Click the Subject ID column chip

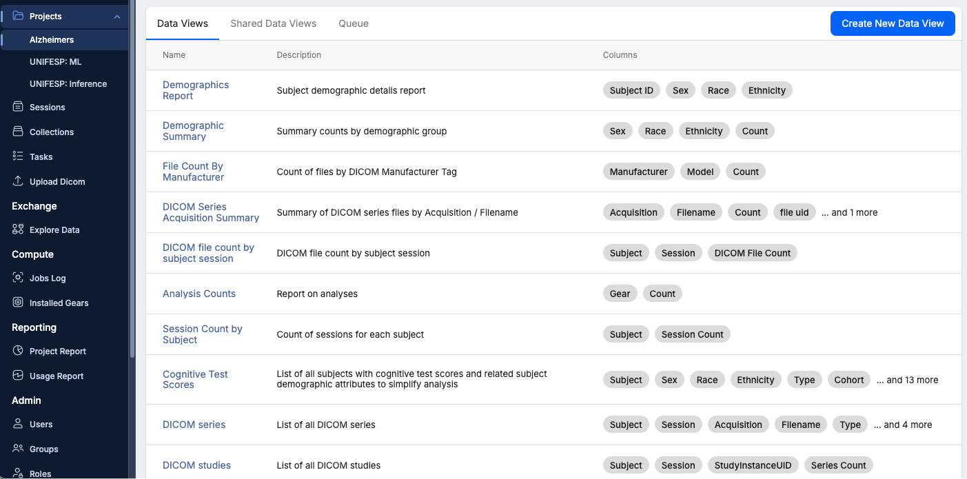631,90
